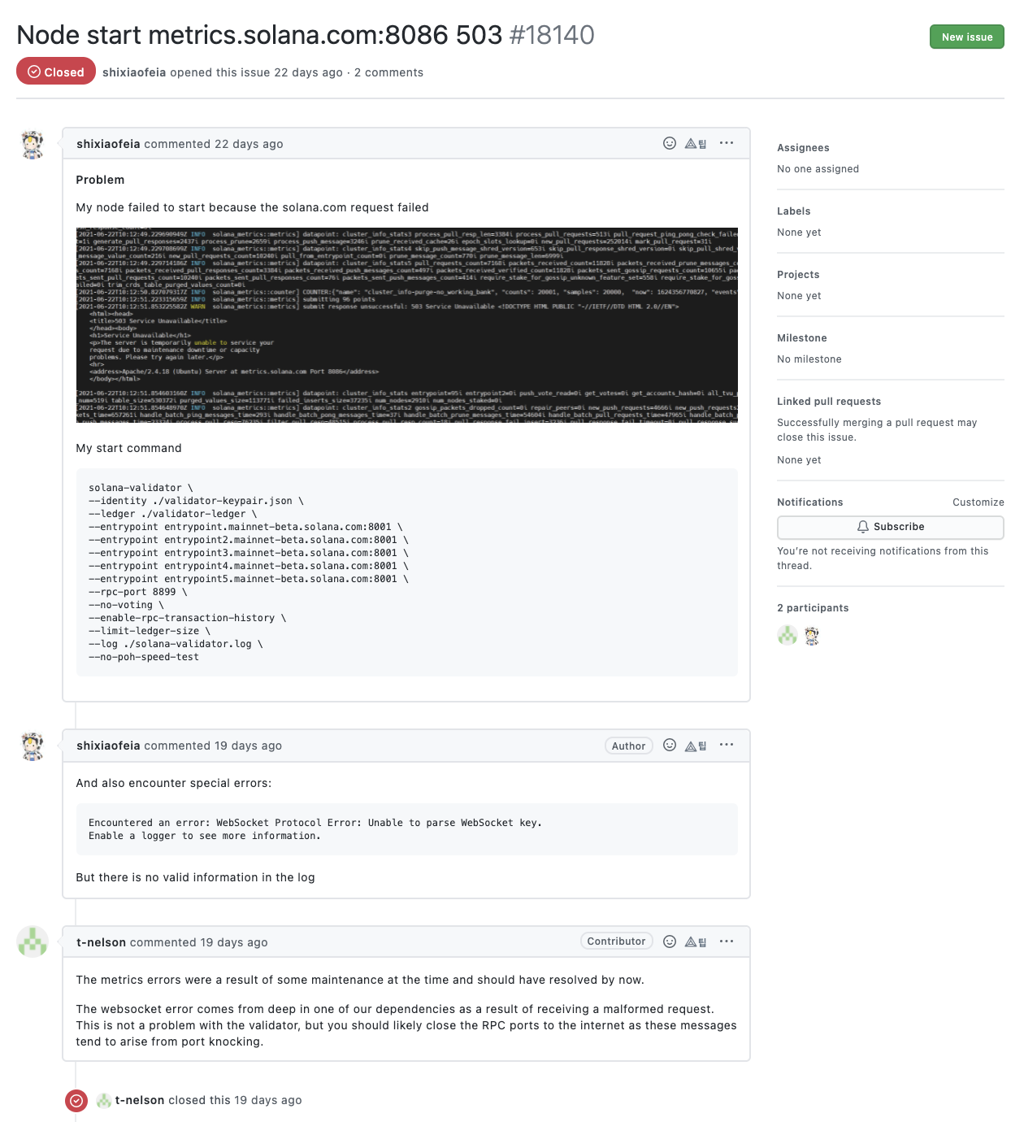Click the '--rpc-port 8899' code line

click(138, 592)
